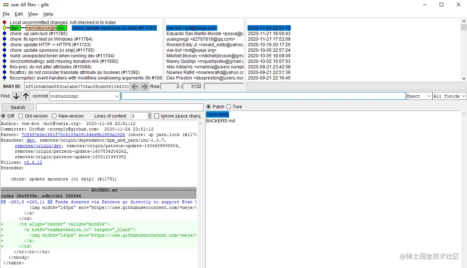Click the '@@ -263,6 +263,11' hunk header
467x268 pixels.
(x=98, y=202)
